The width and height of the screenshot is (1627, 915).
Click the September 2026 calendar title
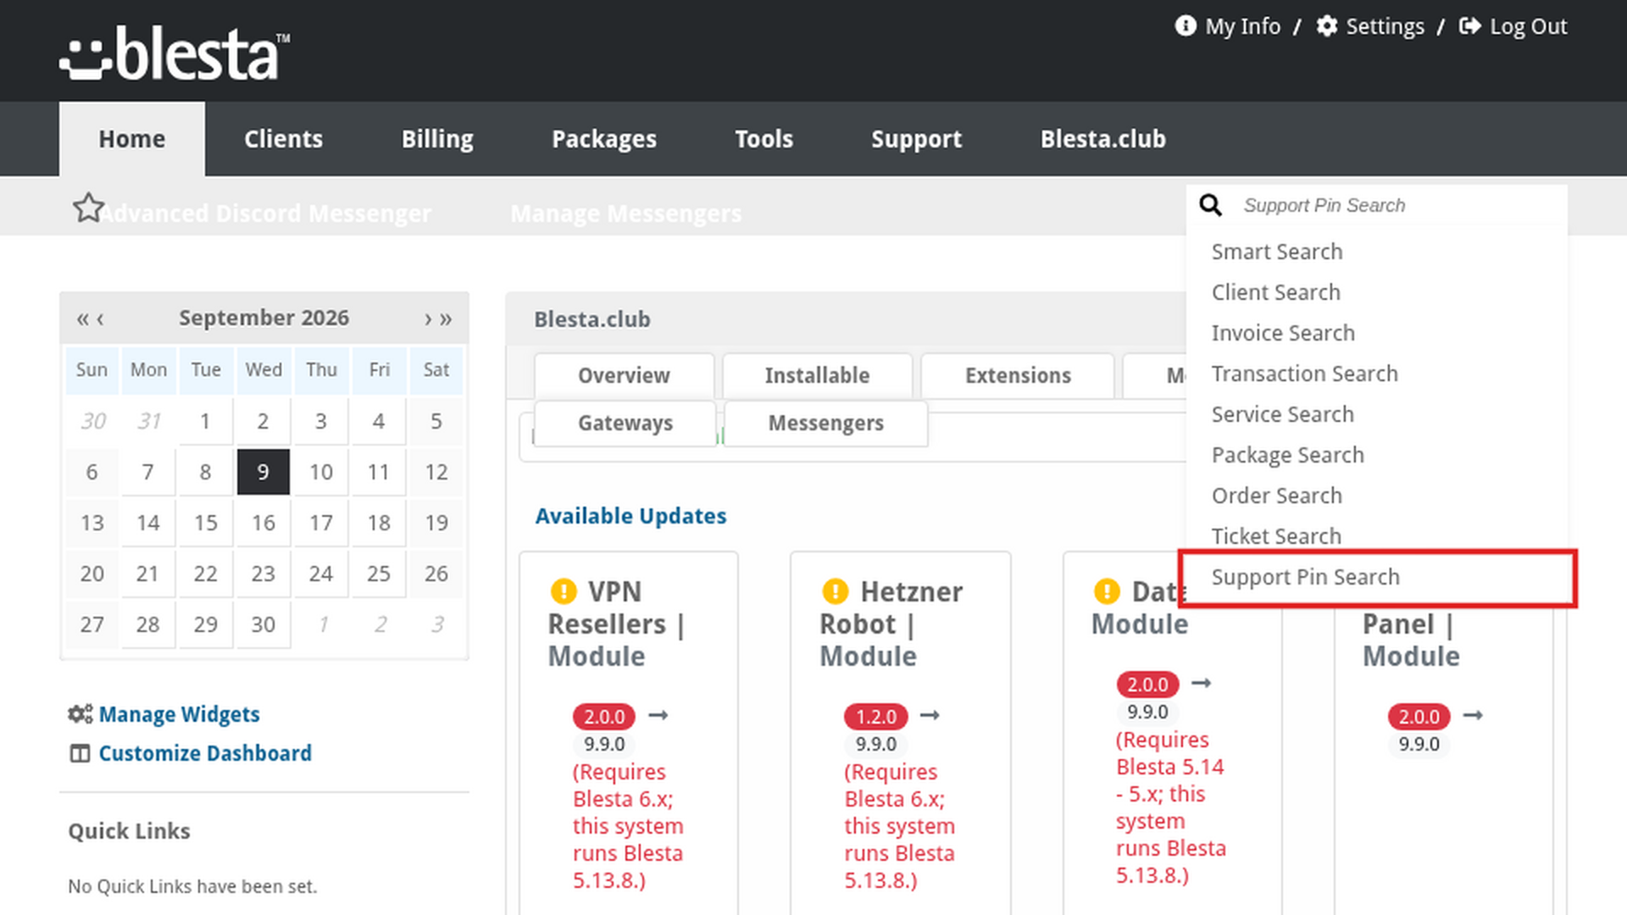(264, 318)
